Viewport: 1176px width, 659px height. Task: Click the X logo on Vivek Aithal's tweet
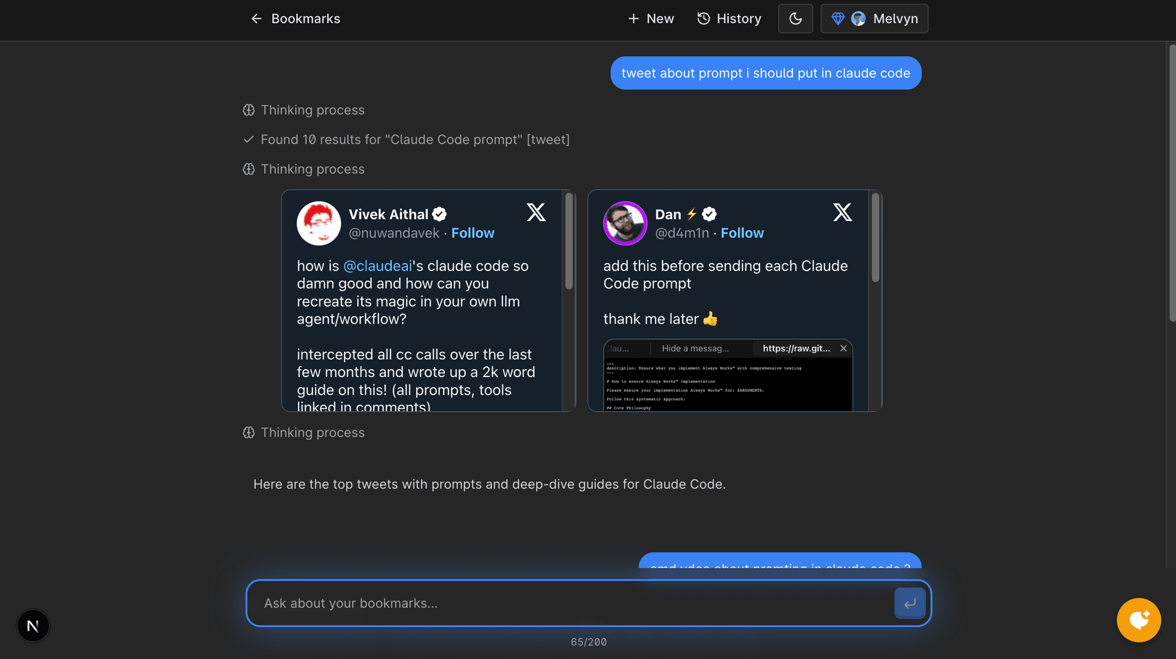click(x=536, y=212)
